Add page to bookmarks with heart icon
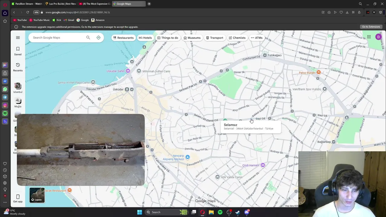The height and width of the screenshot is (217, 386). tap(341, 12)
